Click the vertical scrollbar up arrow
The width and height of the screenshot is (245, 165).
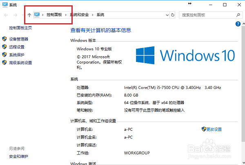click(243, 24)
